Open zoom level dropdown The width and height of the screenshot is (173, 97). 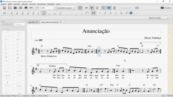(55, 8)
